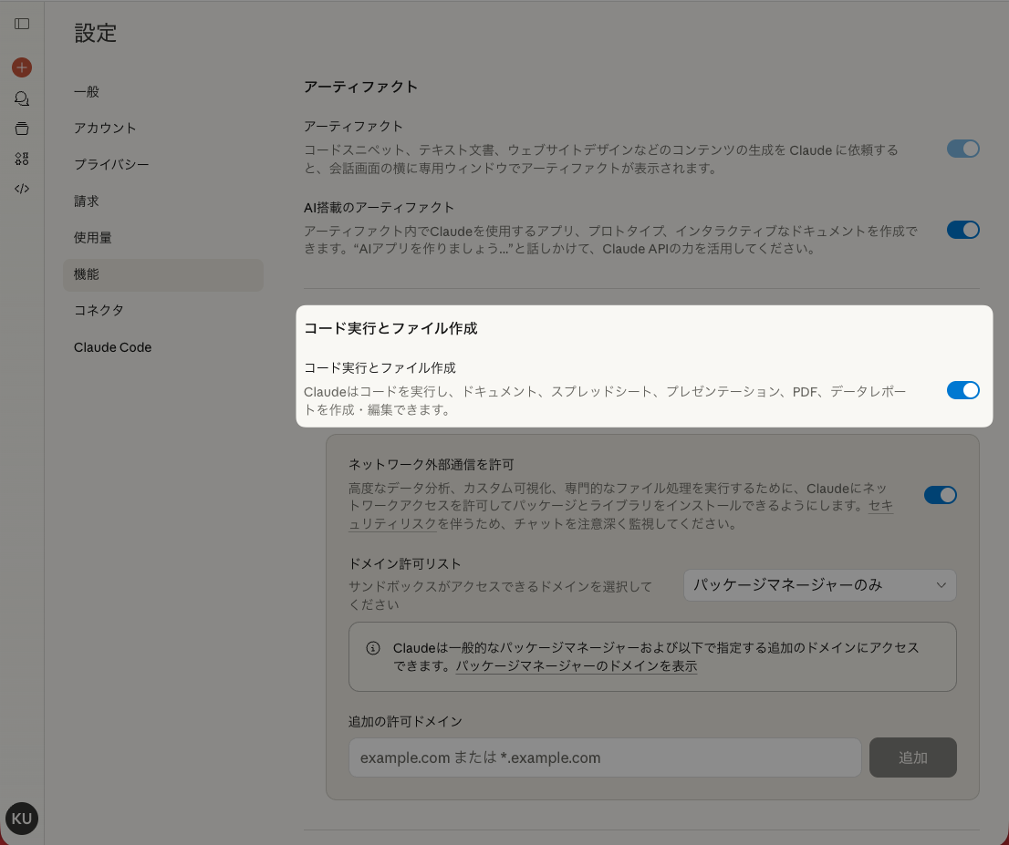Open パッケージマネージャーのドメインを表示 link
This screenshot has height=845, width=1009.
(577, 666)
